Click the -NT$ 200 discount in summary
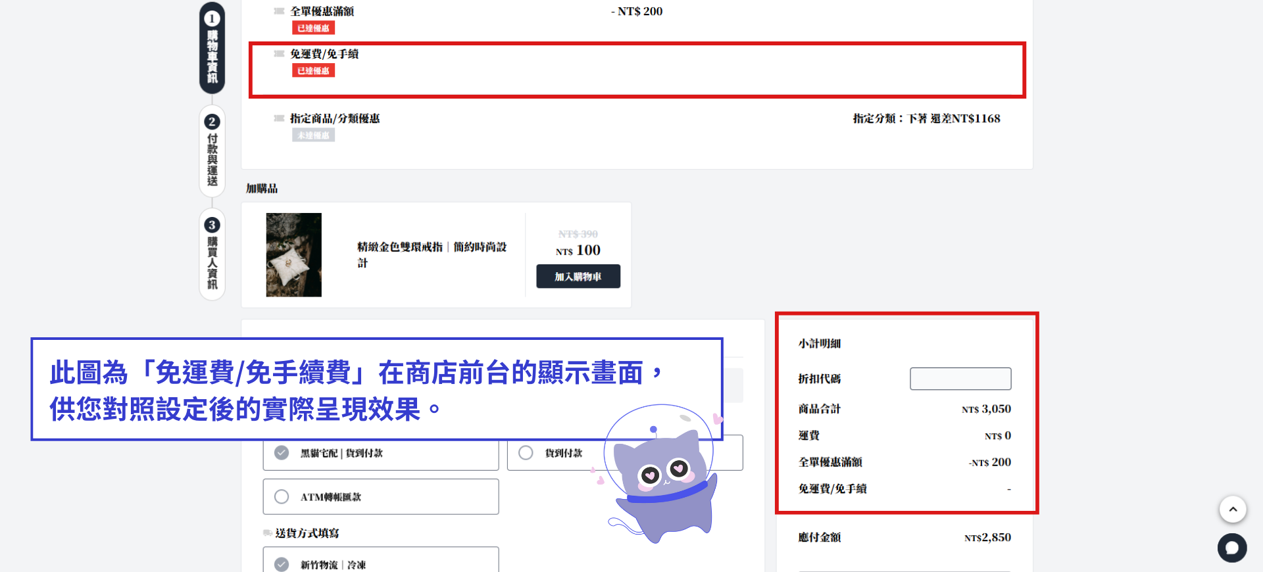Image resolution: width=1263 pixels, height=572 pixels. (x=990, y=462)
